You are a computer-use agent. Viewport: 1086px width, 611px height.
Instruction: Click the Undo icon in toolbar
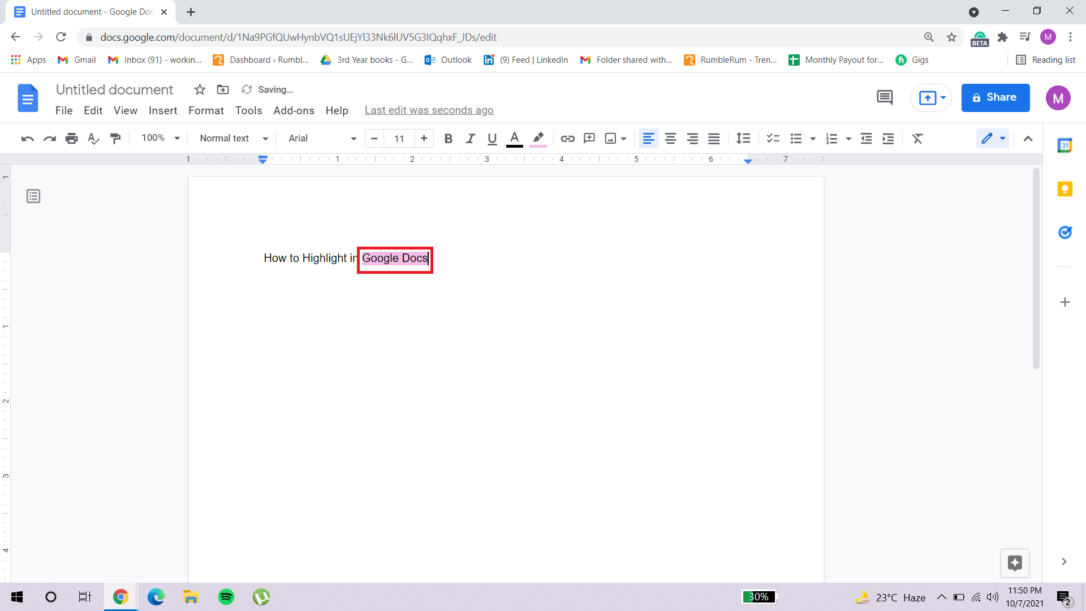click(27, 139)
